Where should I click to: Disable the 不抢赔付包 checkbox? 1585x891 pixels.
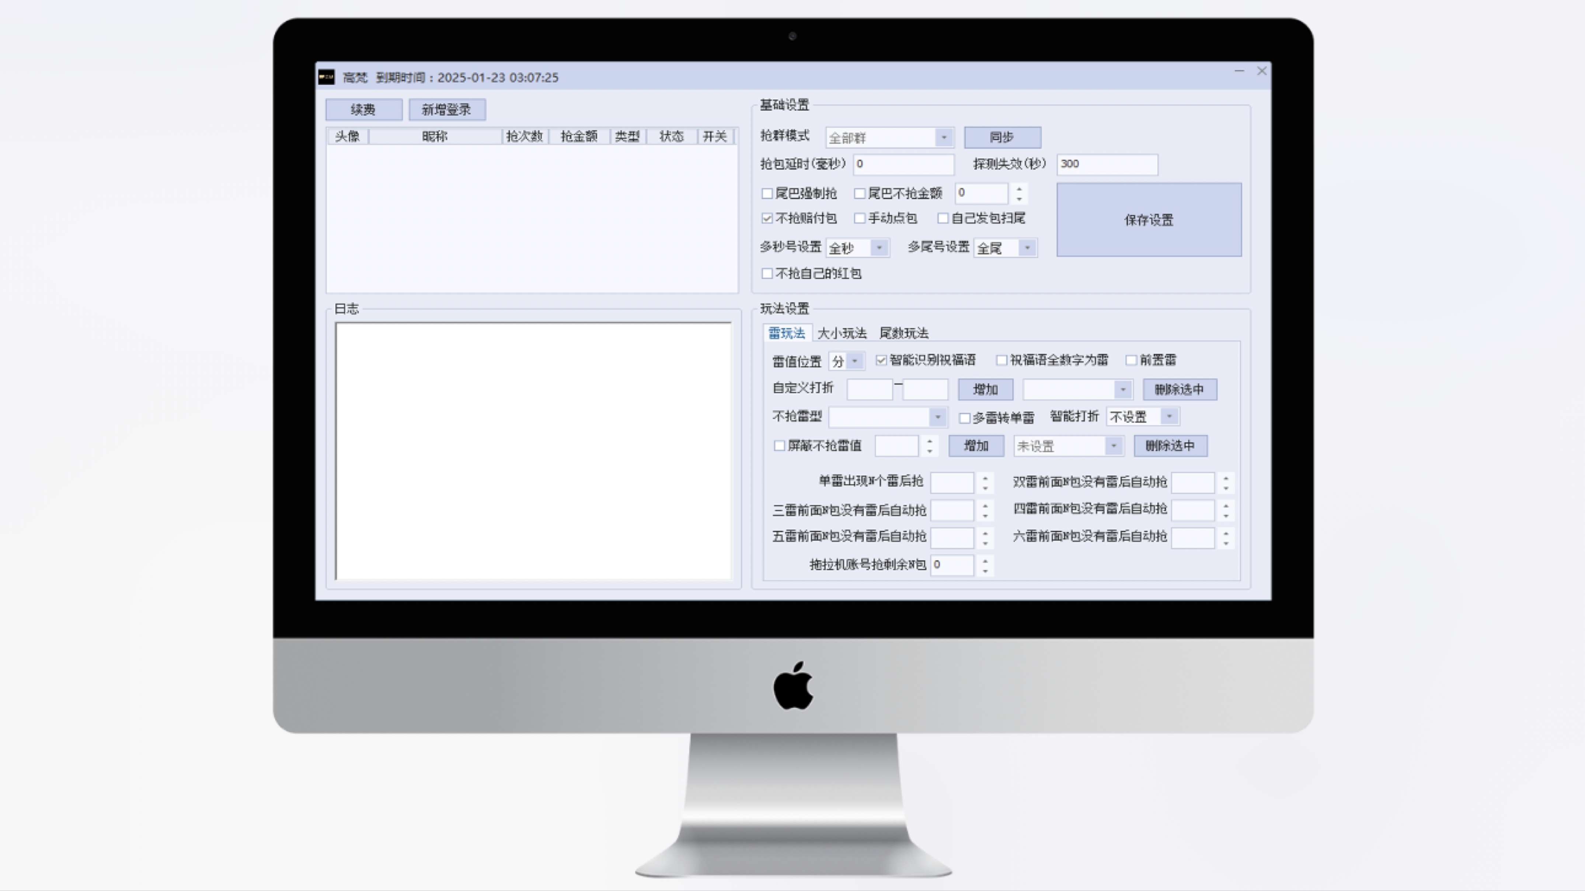[767, 218]
